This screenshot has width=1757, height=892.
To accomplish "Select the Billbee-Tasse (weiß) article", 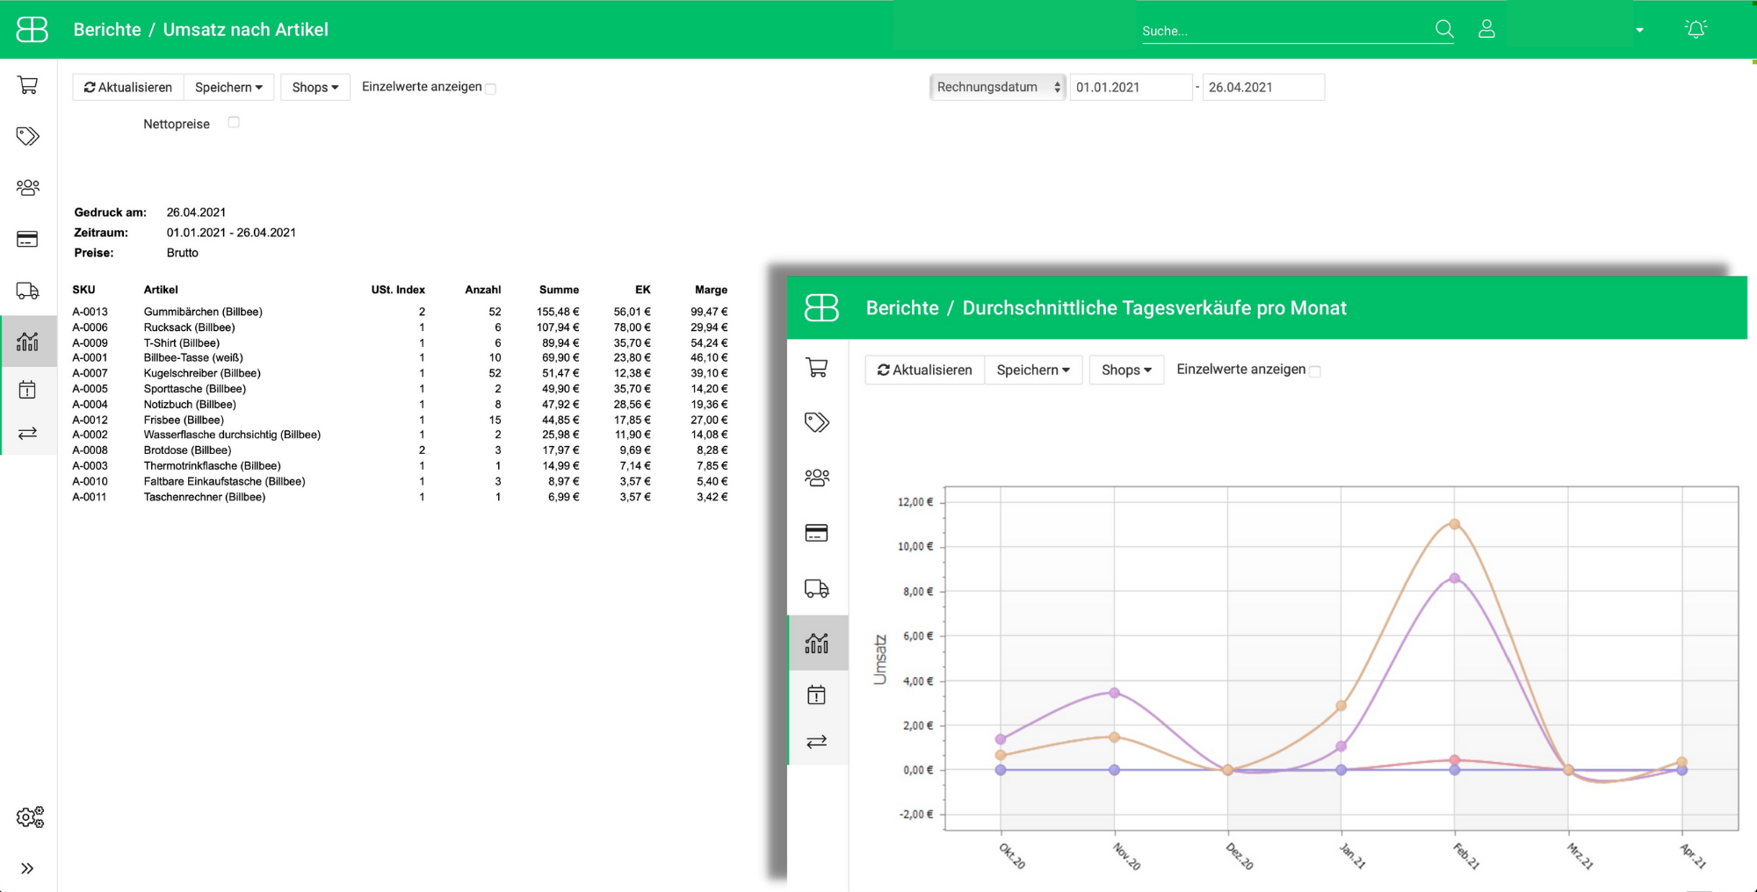I will [193, 357].
